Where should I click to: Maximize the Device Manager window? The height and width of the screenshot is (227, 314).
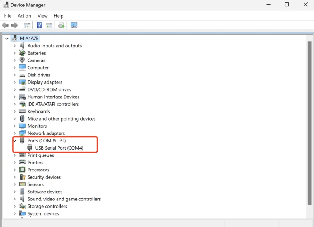tap(287, 4)
